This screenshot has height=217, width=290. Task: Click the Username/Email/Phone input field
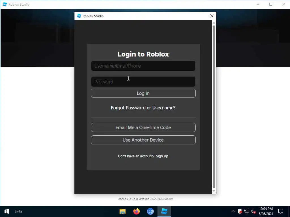tap(143, 66)
